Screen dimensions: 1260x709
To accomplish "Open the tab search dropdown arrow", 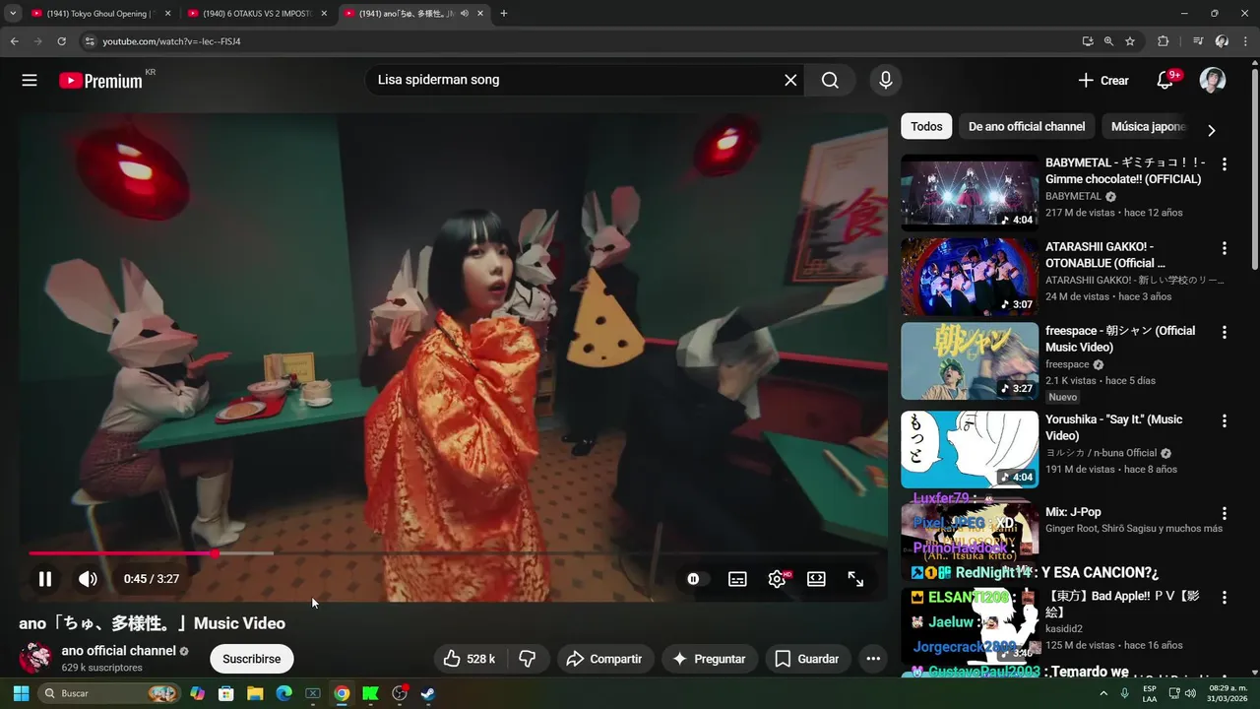I will point(12,14).
